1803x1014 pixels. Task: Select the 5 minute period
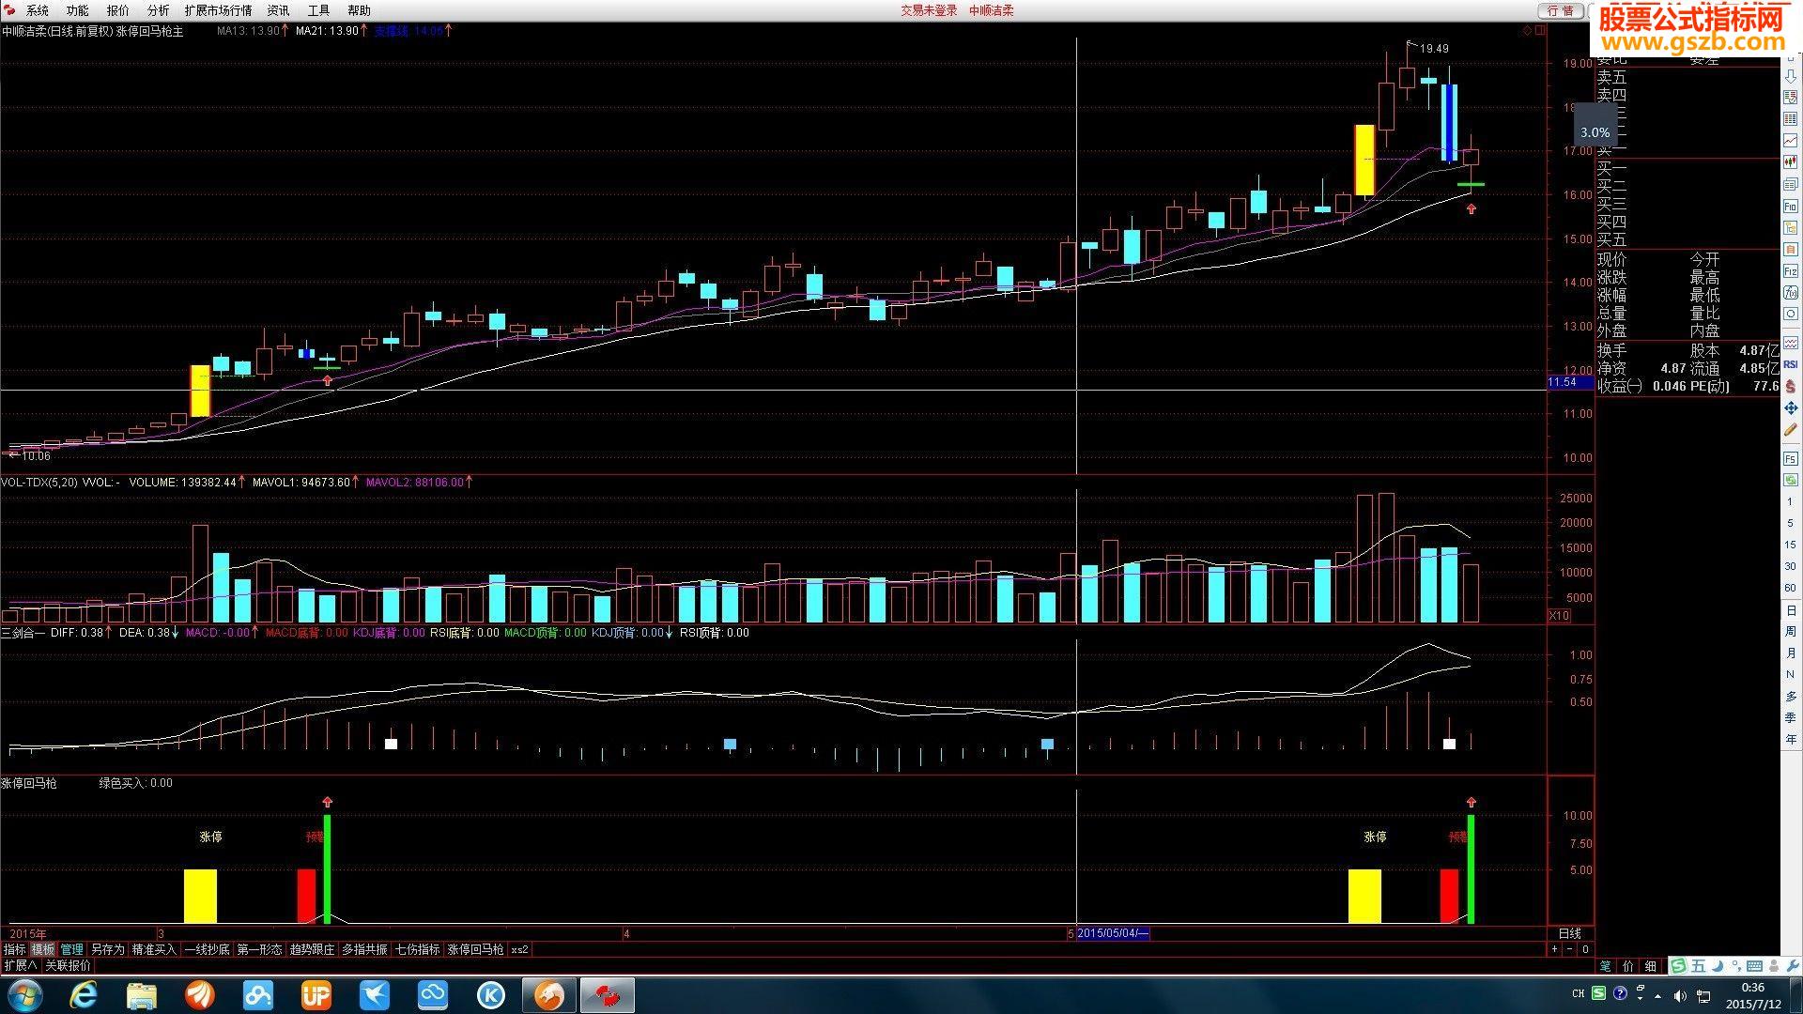click(1791, 524)
